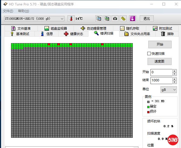Click the 0.2 % damaged blocks value
Viewport: 181px width, 148px height.
click(x=168, y=126)
